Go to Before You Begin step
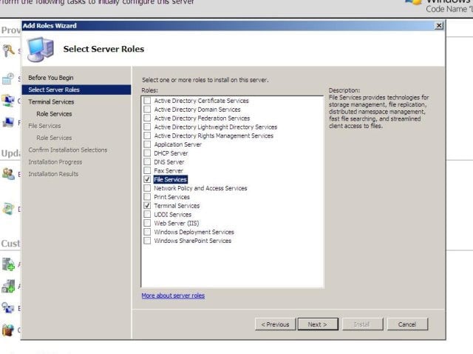473x354 pixels. coord(51,78)
